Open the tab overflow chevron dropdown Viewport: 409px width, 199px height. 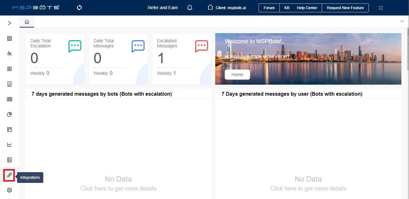tap(402, 21)
